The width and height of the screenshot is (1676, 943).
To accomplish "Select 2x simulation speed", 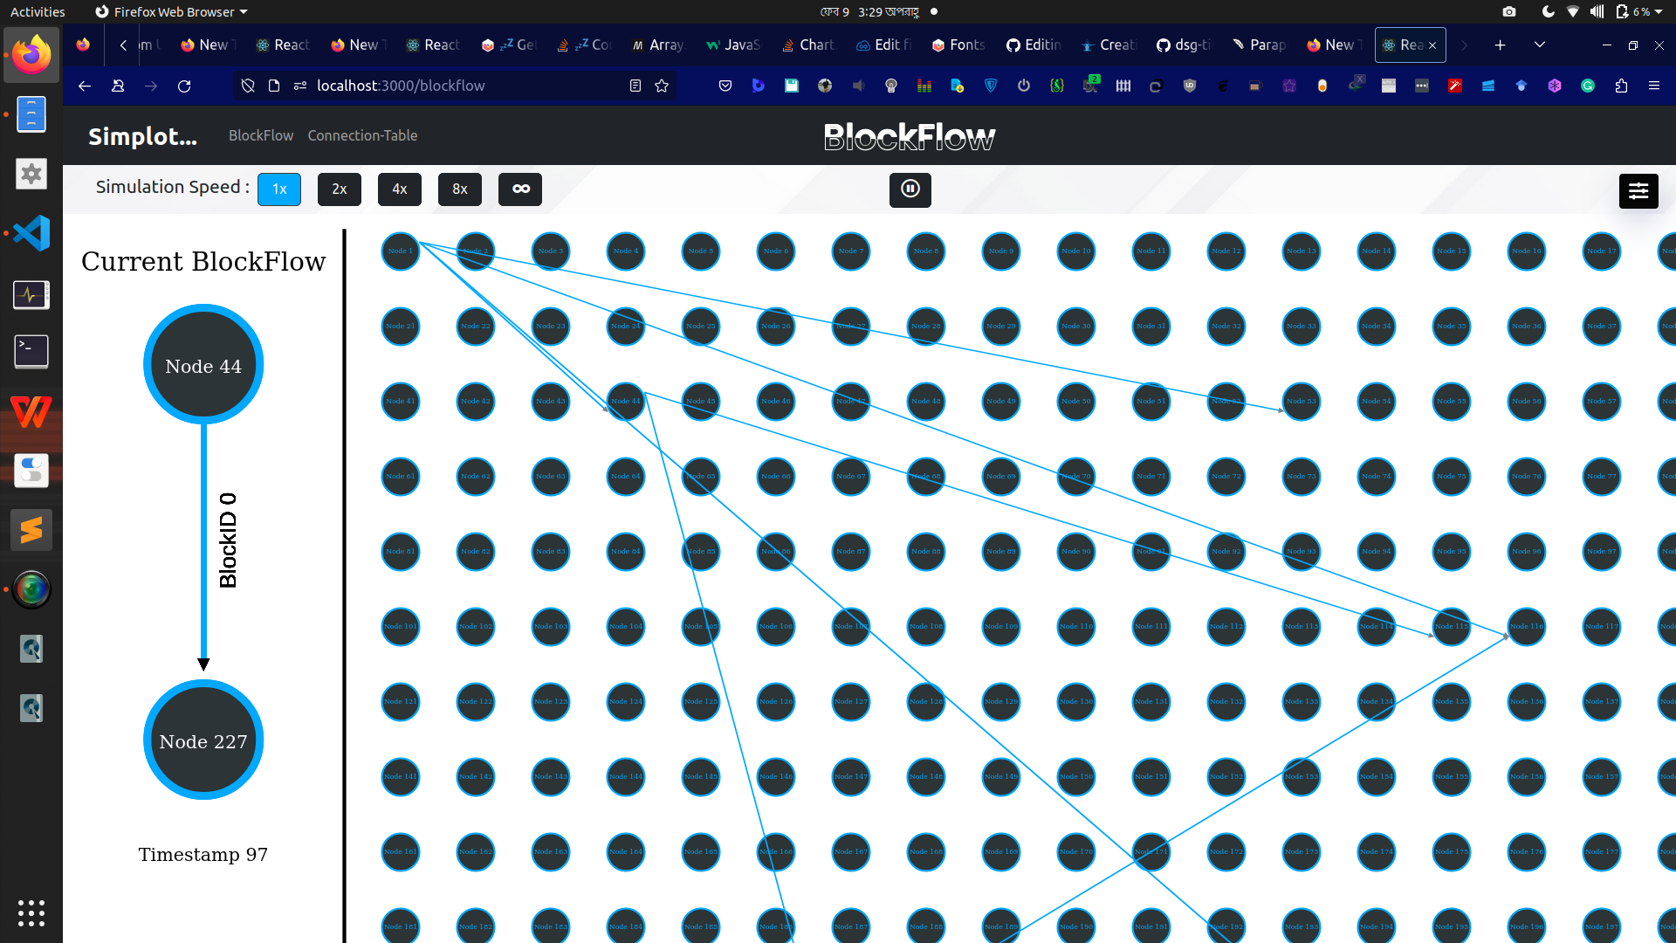I will pos(340,189).
